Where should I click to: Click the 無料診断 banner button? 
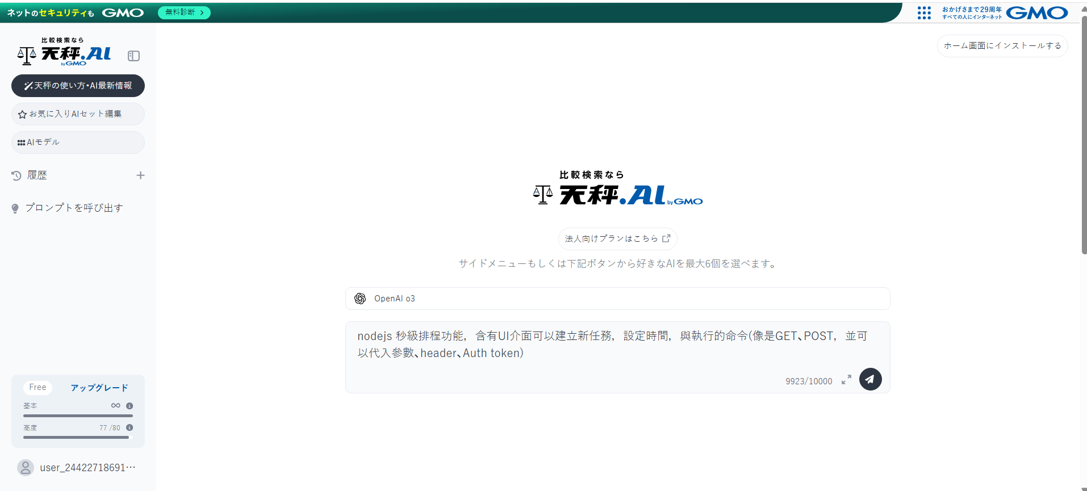(x=184, y=12)
